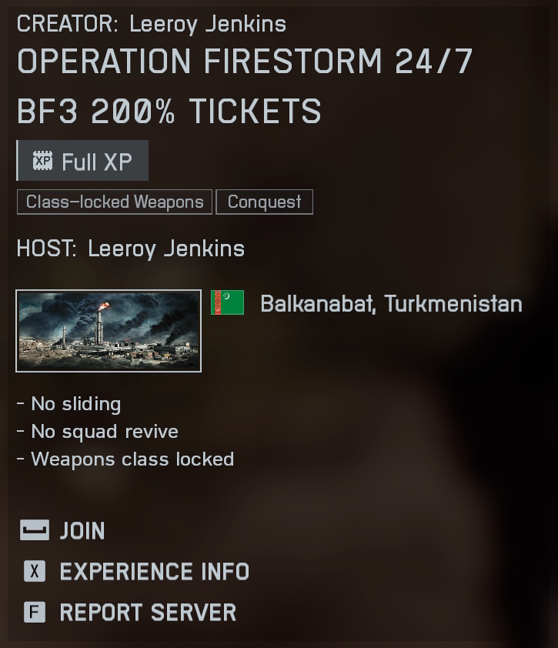Click the No sliding rule line
The width and height of the screenshot is (558, 648).
coord(69,404)
